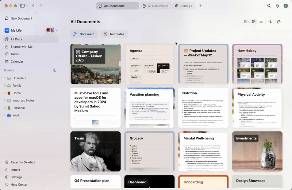
Task: Click the Home folder house icon
Action: tap(9, 93)
